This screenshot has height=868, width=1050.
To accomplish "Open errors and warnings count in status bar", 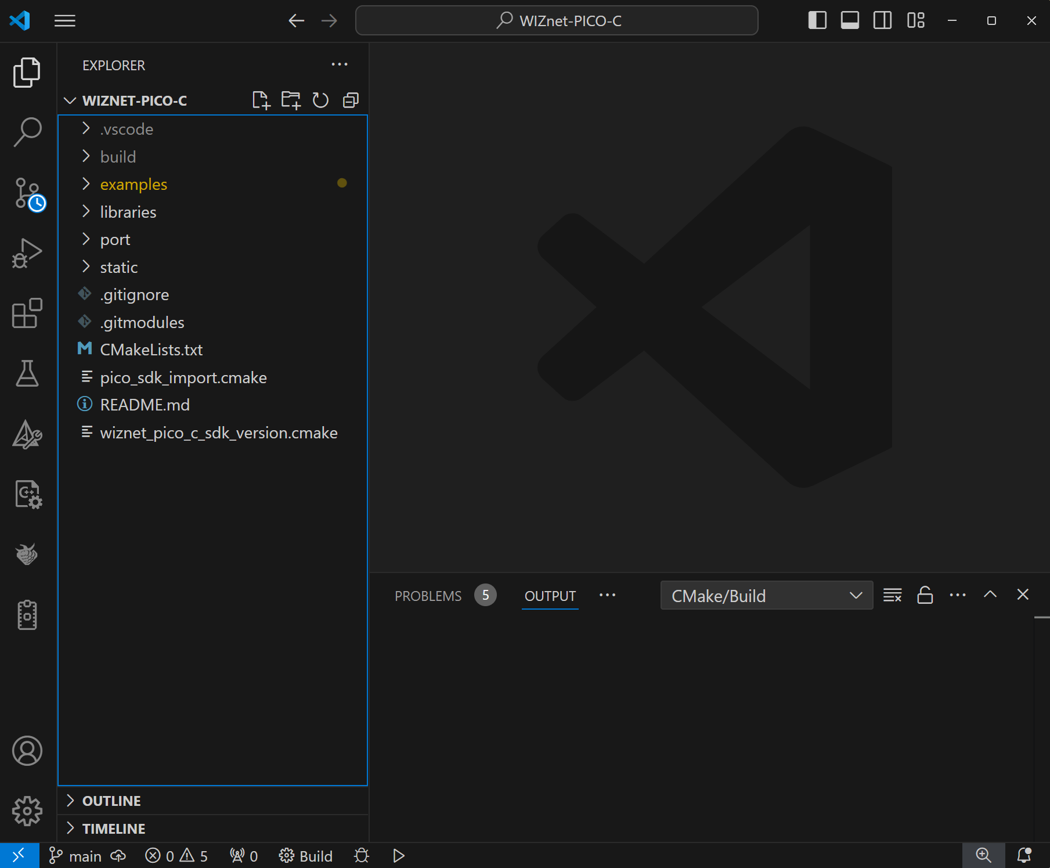I will tap(176, 856).
